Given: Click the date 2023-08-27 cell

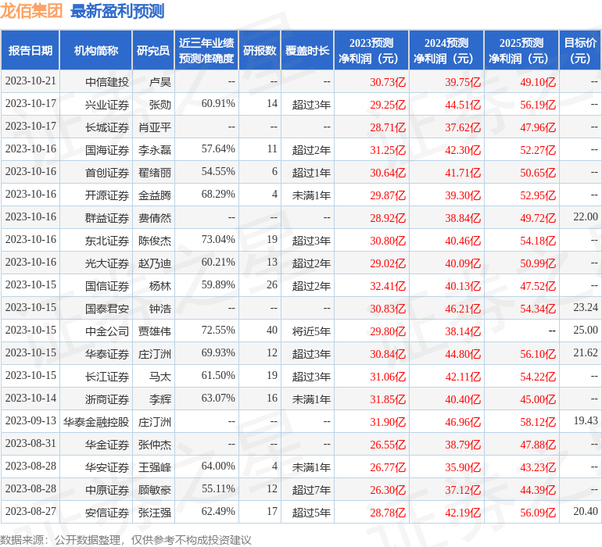Looking at the screenshot, I should tap(30, 511).
